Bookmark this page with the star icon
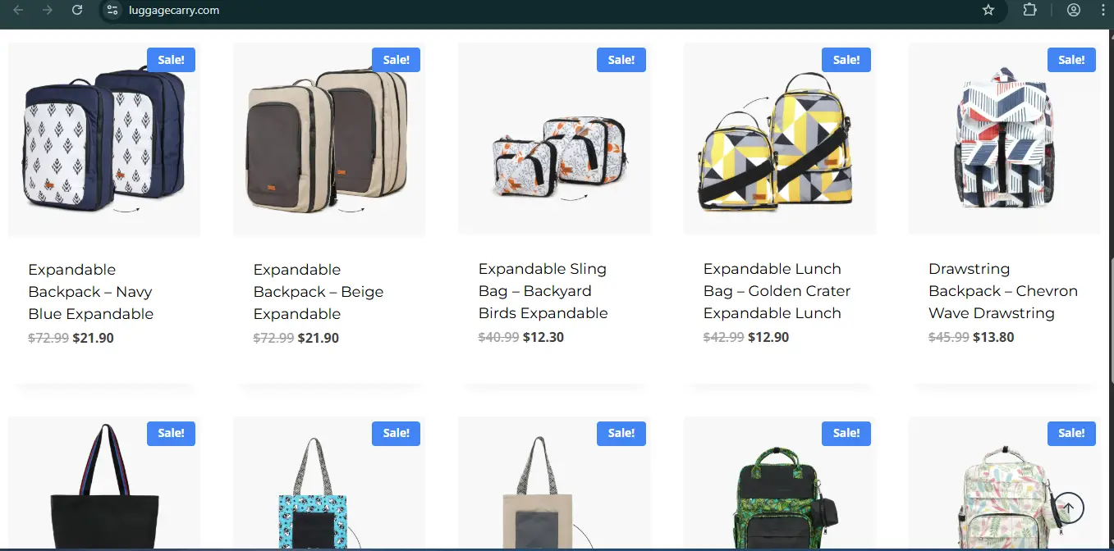 point(988,10)
